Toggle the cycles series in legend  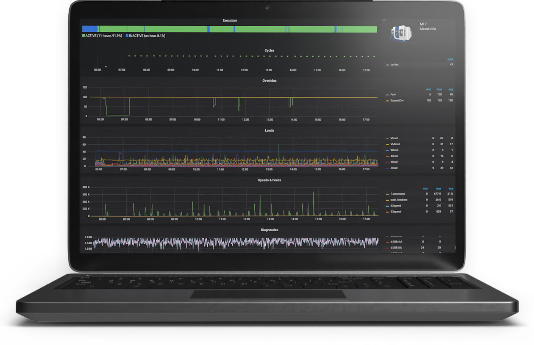(395, 65)
